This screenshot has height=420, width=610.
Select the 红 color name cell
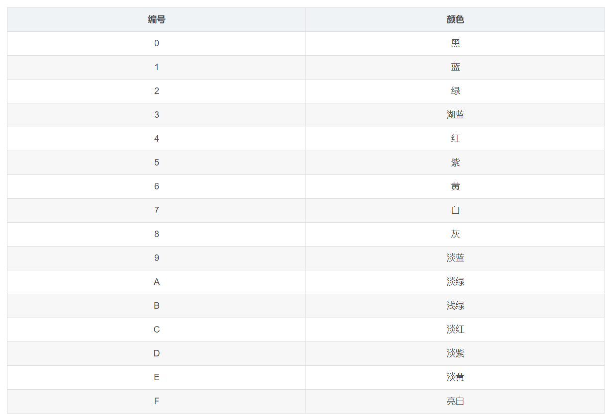click(455, 139)
